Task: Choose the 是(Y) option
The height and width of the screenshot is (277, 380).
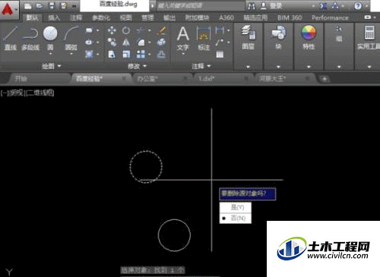Action: coord(236,207)
